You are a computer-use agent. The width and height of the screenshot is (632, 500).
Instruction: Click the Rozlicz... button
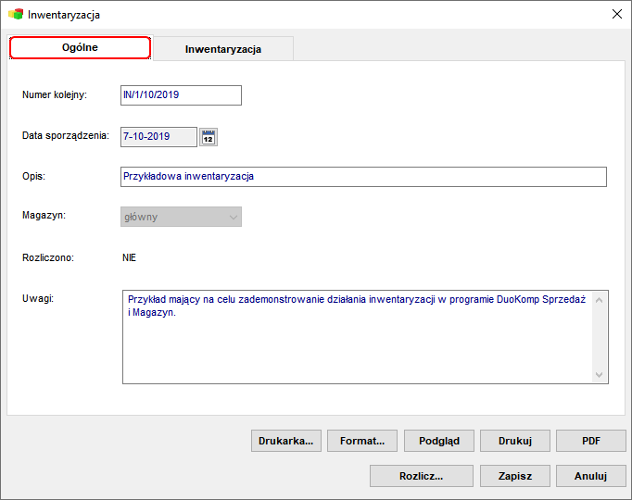[422, 476]
